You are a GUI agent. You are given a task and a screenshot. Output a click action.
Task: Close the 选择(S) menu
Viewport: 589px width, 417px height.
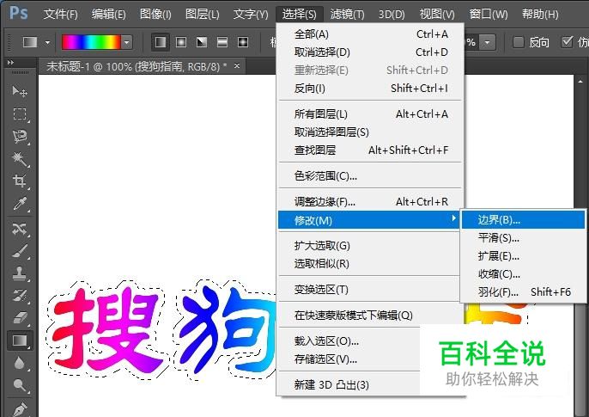pos(299,15)
